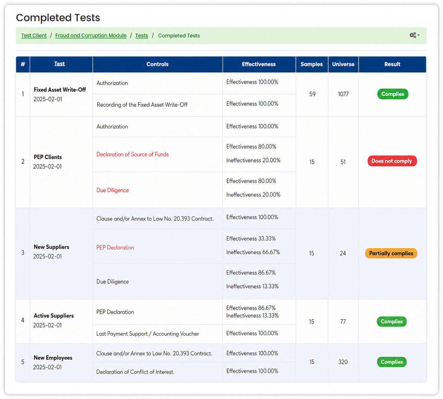The width and height of the screenshot is (443, 399).
Task: Click the Partially complies badge
Action: (391, 253)
